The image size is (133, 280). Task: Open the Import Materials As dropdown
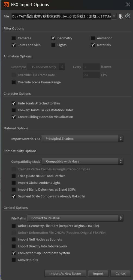point(82,139)
